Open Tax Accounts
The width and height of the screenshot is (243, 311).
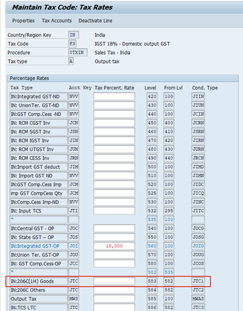(57, 21)
